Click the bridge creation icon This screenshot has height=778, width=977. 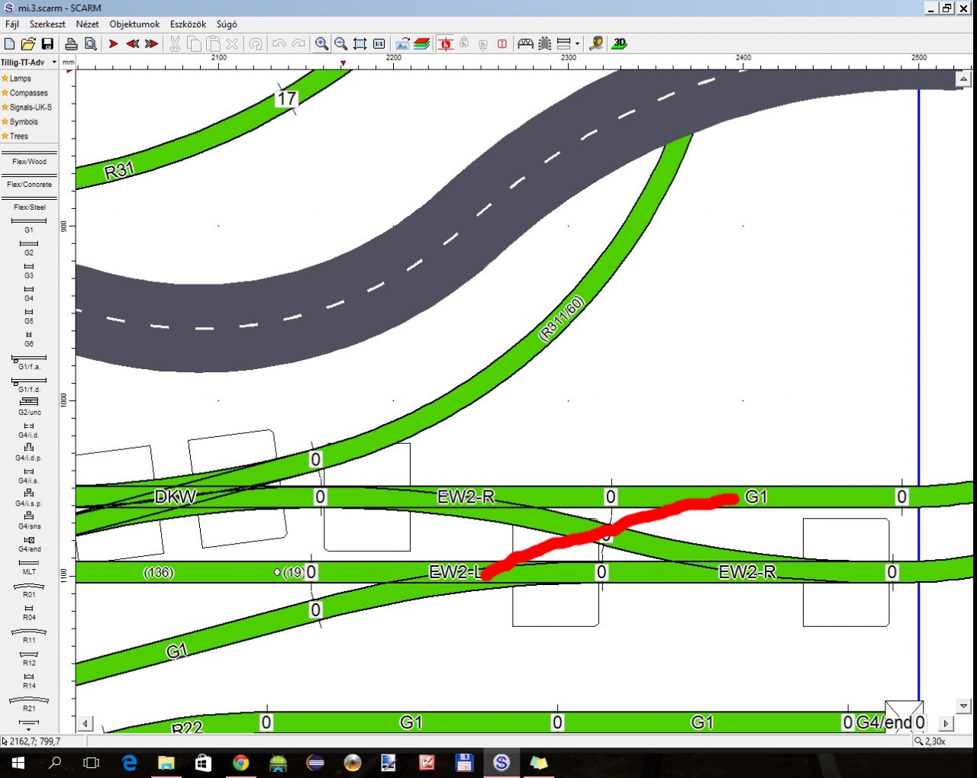pos(525,44)
